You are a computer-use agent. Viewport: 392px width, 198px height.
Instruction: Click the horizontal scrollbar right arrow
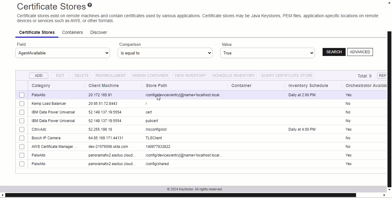pos(384,195)
